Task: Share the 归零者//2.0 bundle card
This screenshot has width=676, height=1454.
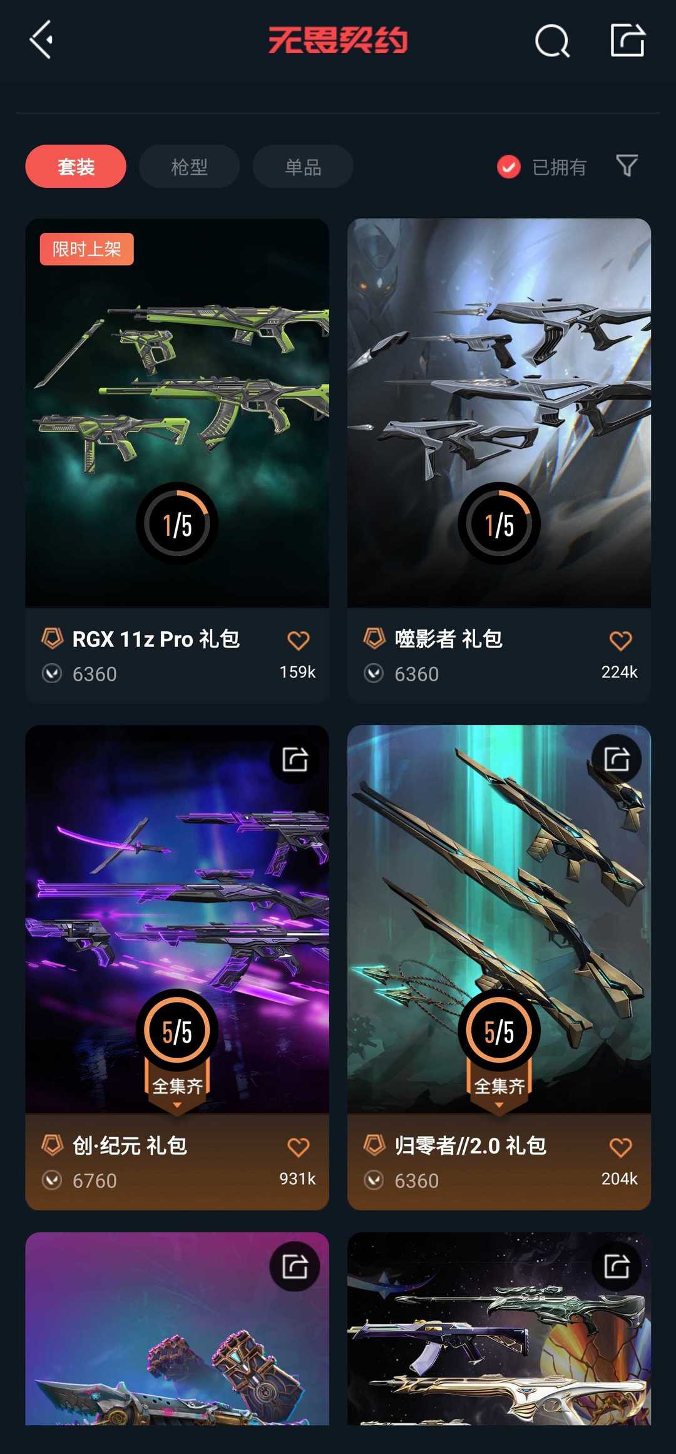Action: click(x=617, y=759)
